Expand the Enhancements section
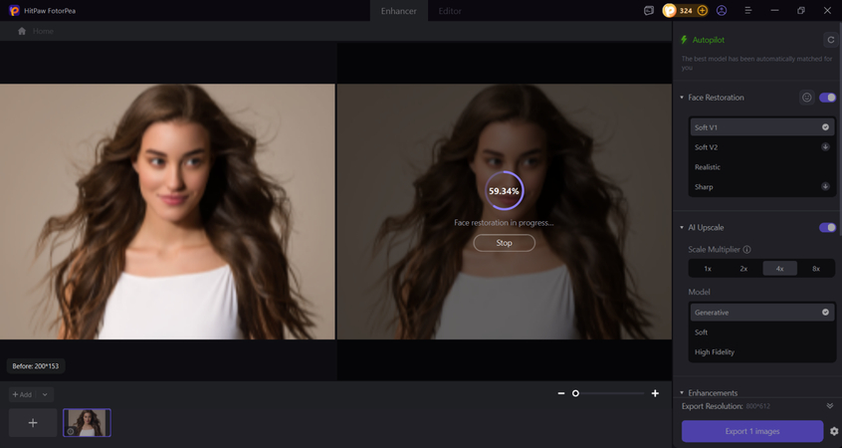 (682, 393)
